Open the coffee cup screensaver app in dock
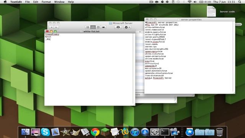 pyautogui.click(x=36, y=132)
